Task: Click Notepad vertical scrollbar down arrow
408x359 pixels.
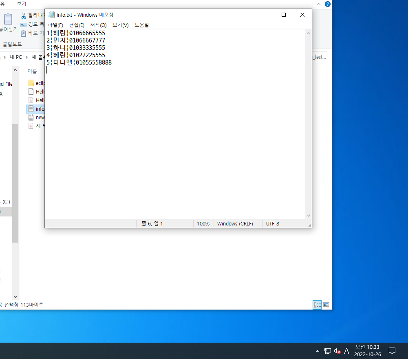Action: click(x=308, y=216)
